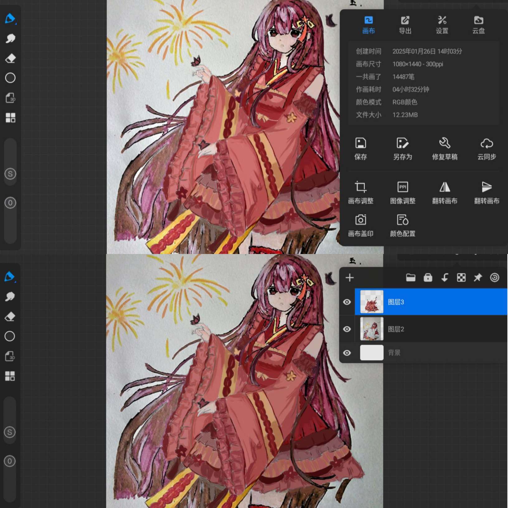The width and height of the screenshot is (508, 508).
Task: Click the 修复草稿 wrench icon
Action: click(444, 143)
